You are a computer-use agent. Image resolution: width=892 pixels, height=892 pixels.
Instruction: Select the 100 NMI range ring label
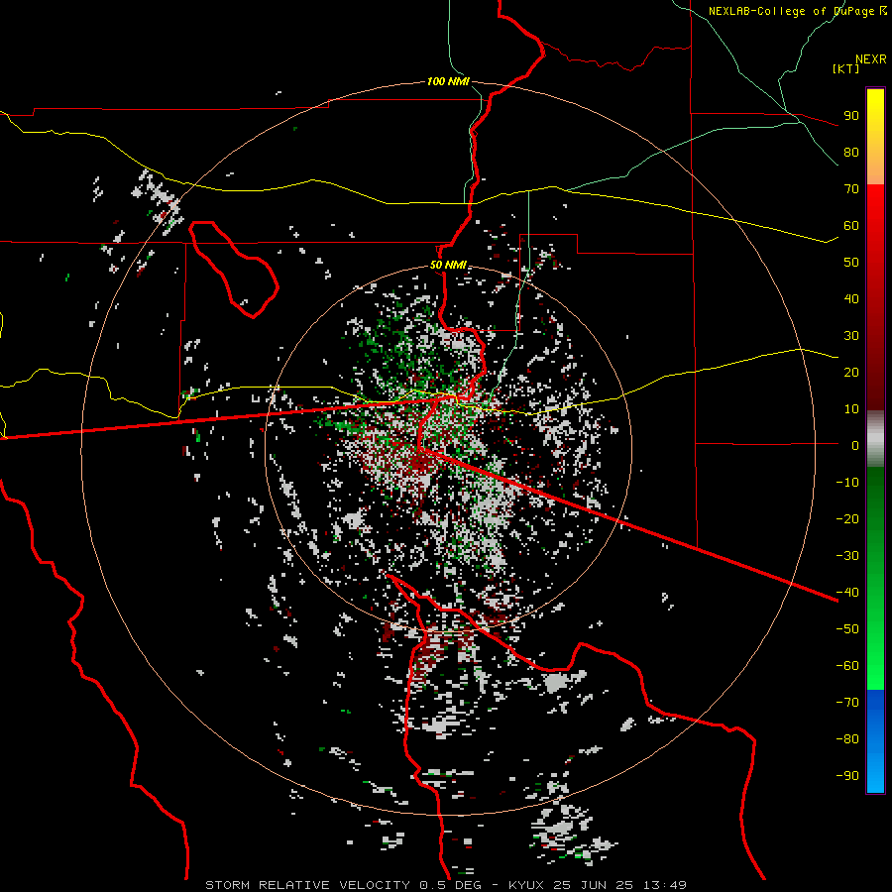[x=448, y=81]
